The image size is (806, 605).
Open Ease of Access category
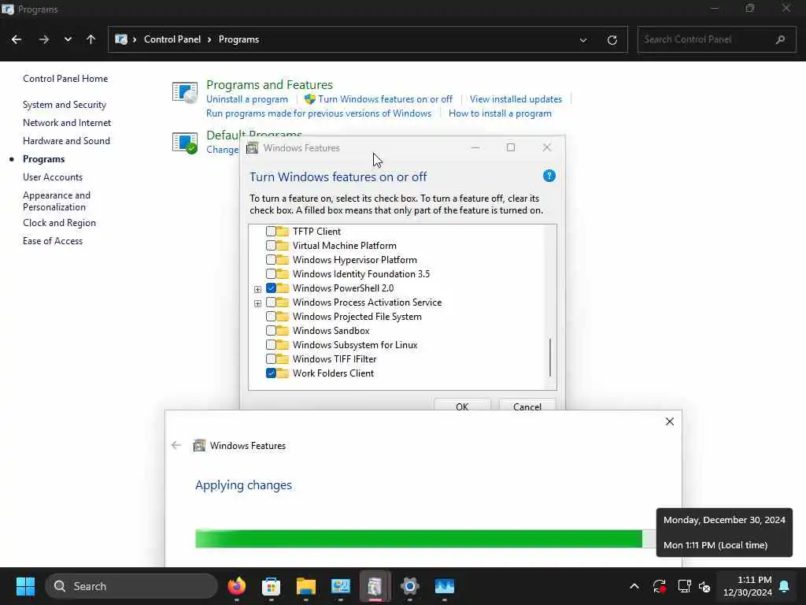tap(53, 241)
